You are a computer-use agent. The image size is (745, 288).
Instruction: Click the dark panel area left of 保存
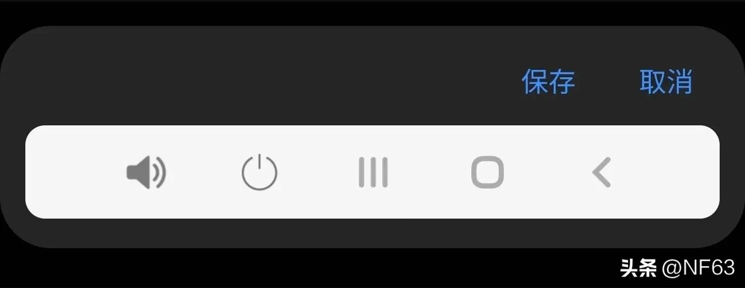(x=259, y=81)
